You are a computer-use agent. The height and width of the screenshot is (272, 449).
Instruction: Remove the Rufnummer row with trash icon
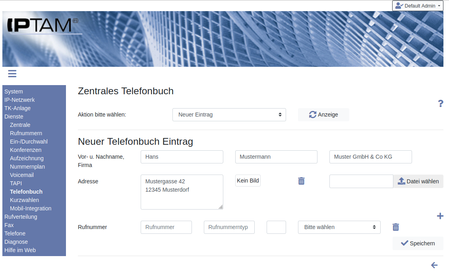tap(395, 227)
